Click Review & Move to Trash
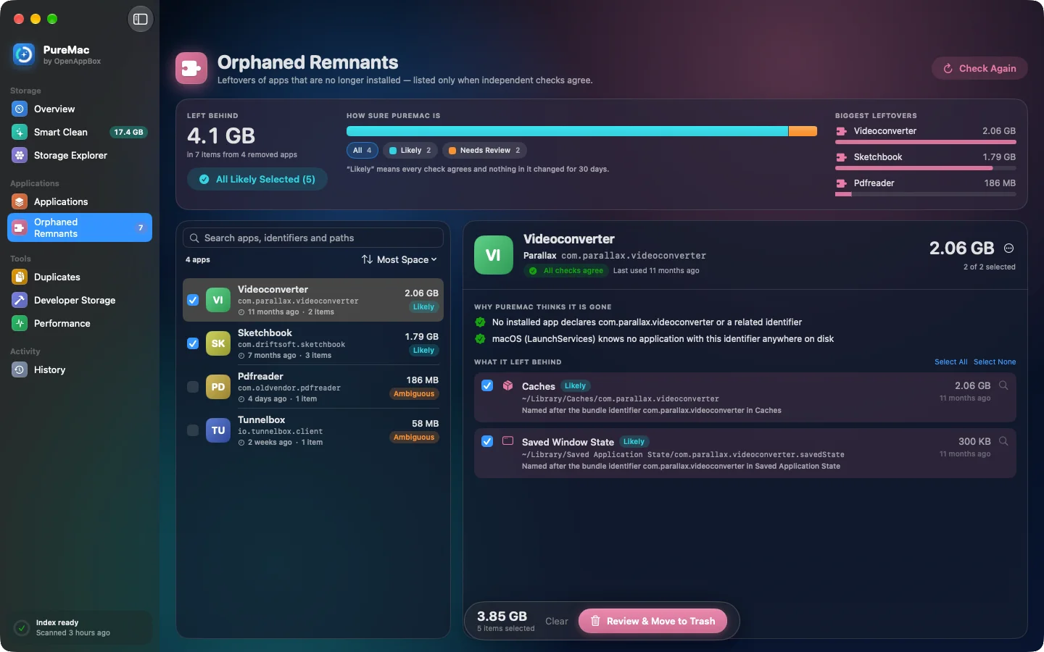1044x652 pixels. coord(652,621)
